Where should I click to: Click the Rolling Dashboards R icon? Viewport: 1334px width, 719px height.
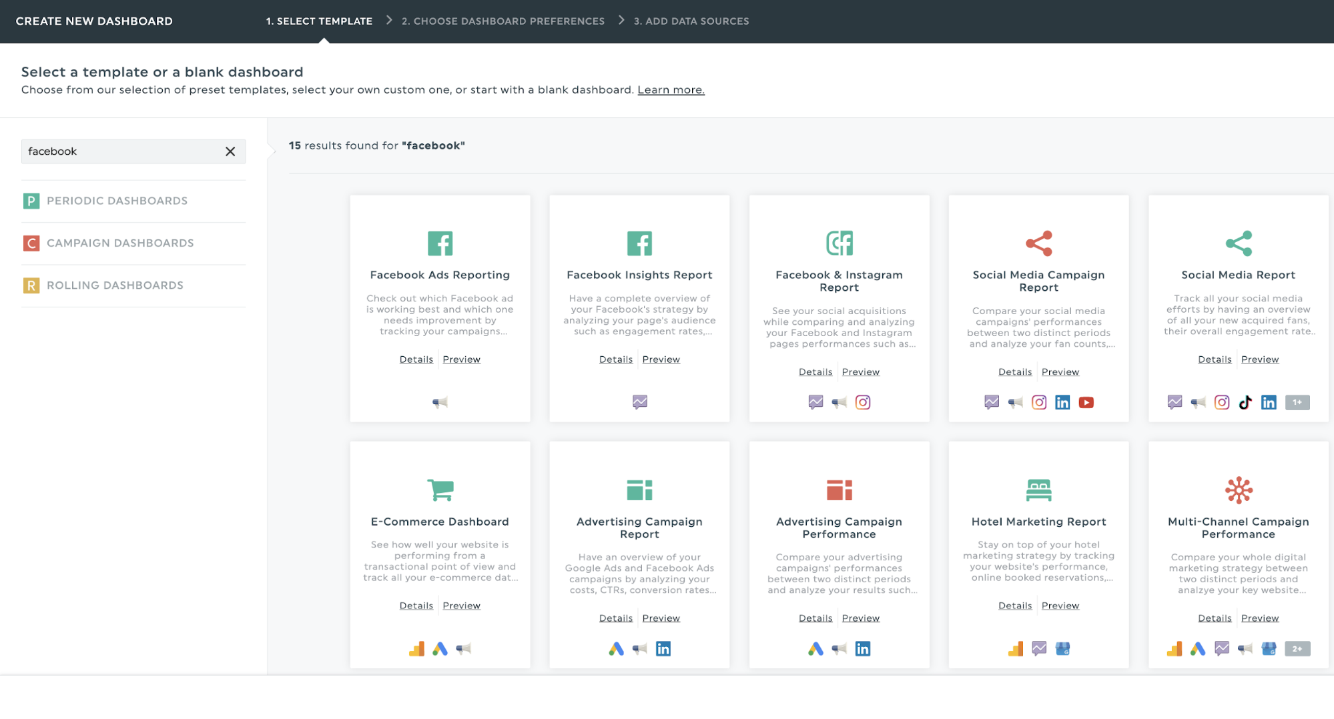point(31,285)
